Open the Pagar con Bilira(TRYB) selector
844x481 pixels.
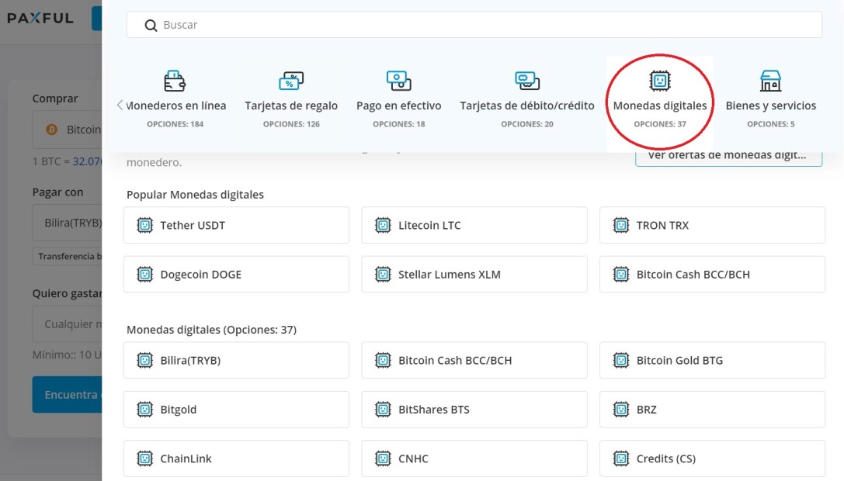coord(67,223)
